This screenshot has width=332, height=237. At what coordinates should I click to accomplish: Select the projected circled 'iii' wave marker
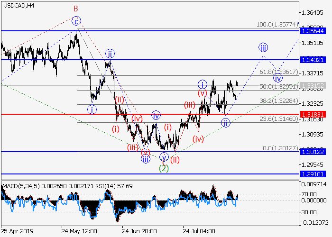(263, 47)
